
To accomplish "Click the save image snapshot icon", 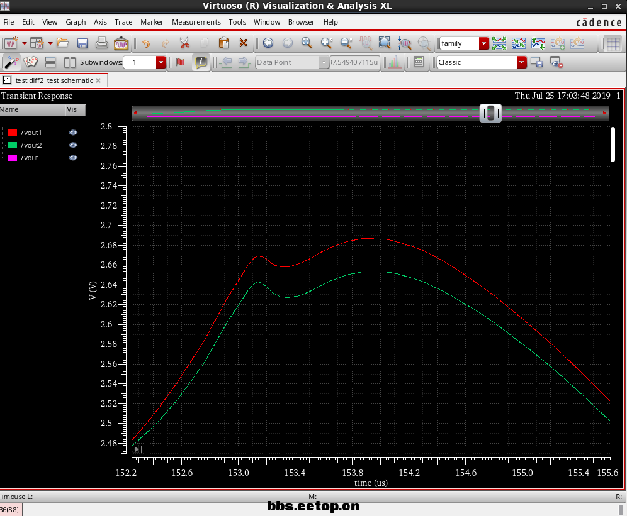I will click(121, 43).
